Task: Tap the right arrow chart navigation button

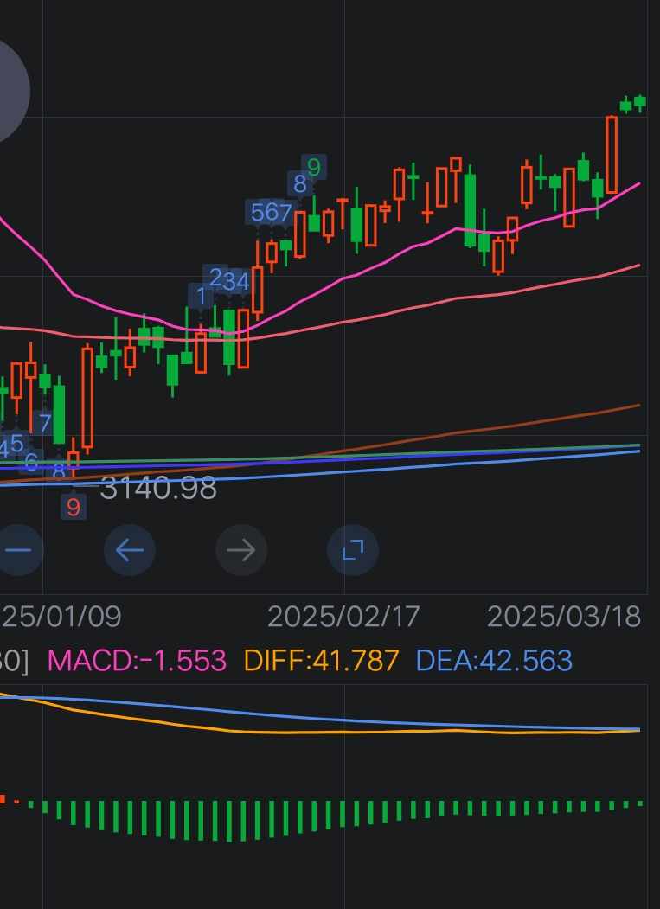Action: (x=241, y=549)
